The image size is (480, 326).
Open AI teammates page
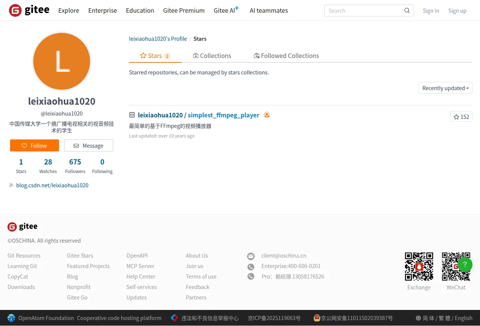[269, 10]
